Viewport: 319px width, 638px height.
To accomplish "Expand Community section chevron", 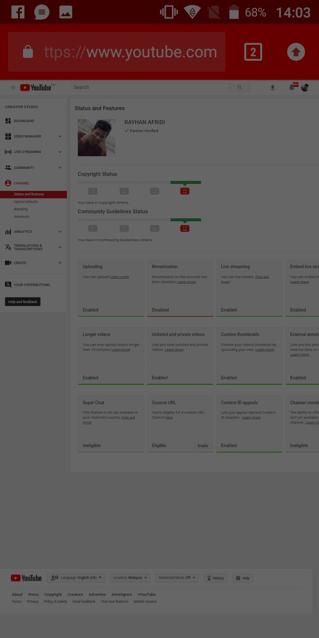I will click(60, 167).
